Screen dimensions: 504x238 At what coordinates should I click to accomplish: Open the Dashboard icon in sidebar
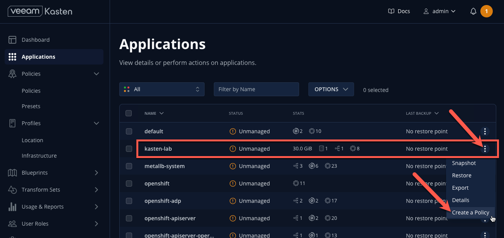12,40
